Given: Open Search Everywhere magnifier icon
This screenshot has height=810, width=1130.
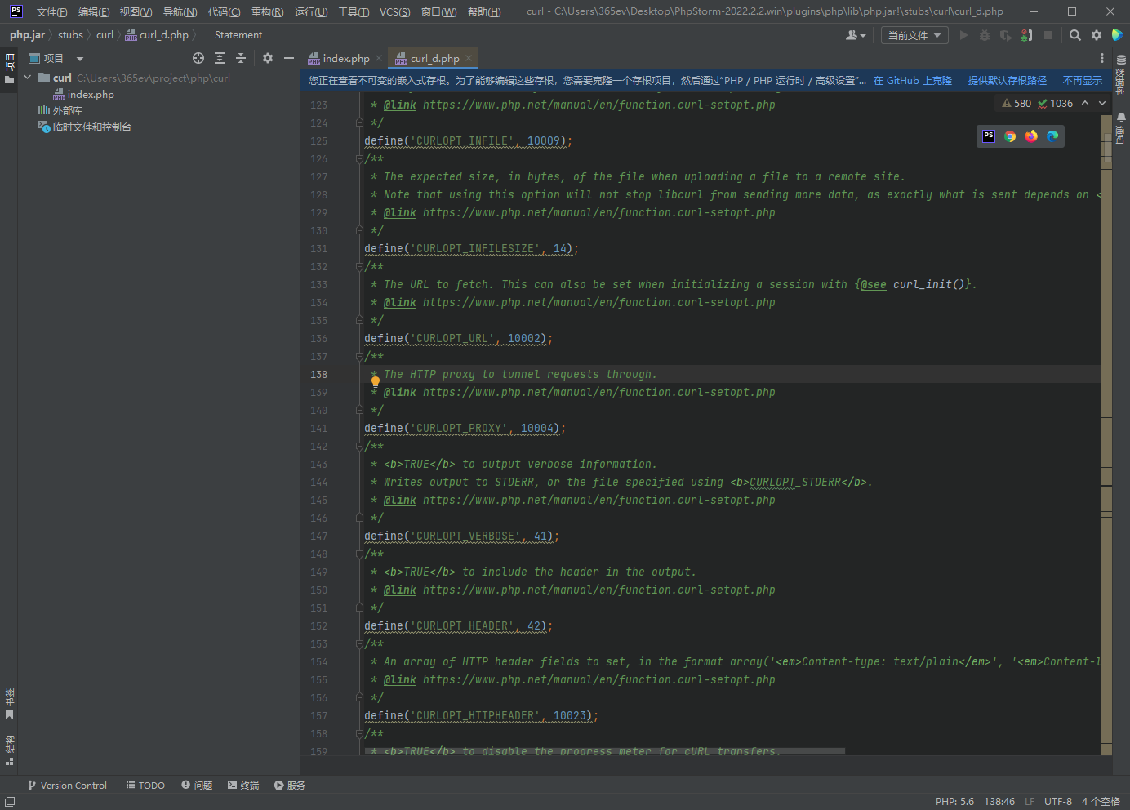Looking at the screenshot, I should 1075,35.
